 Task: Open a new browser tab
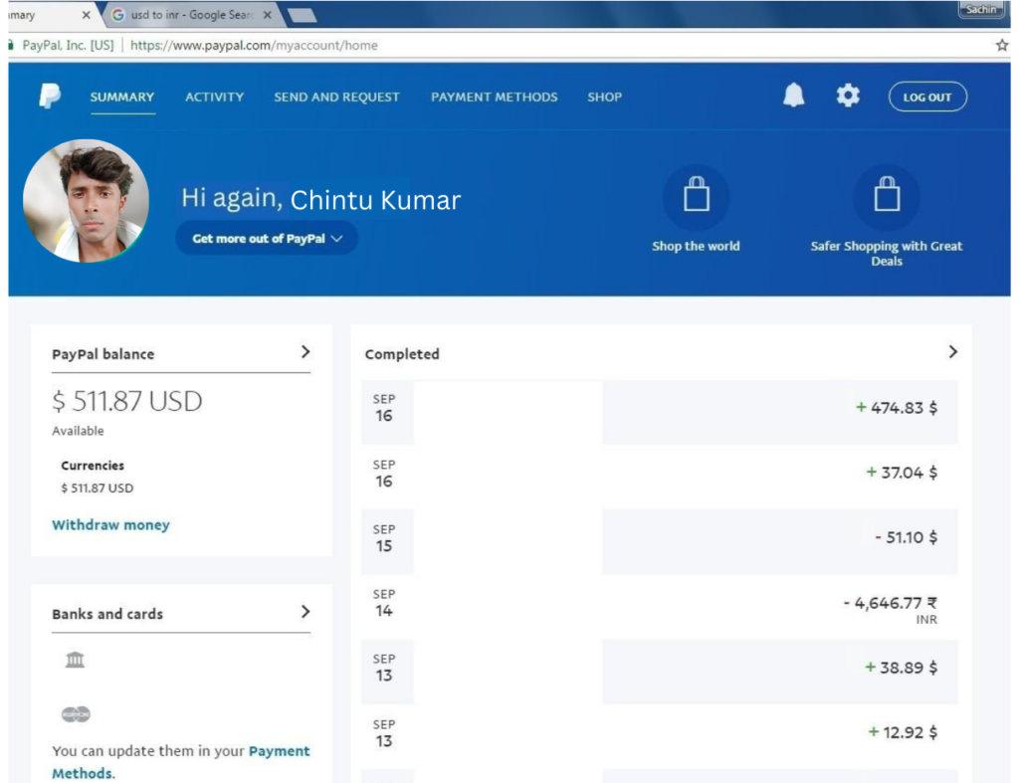coord(302,15)
